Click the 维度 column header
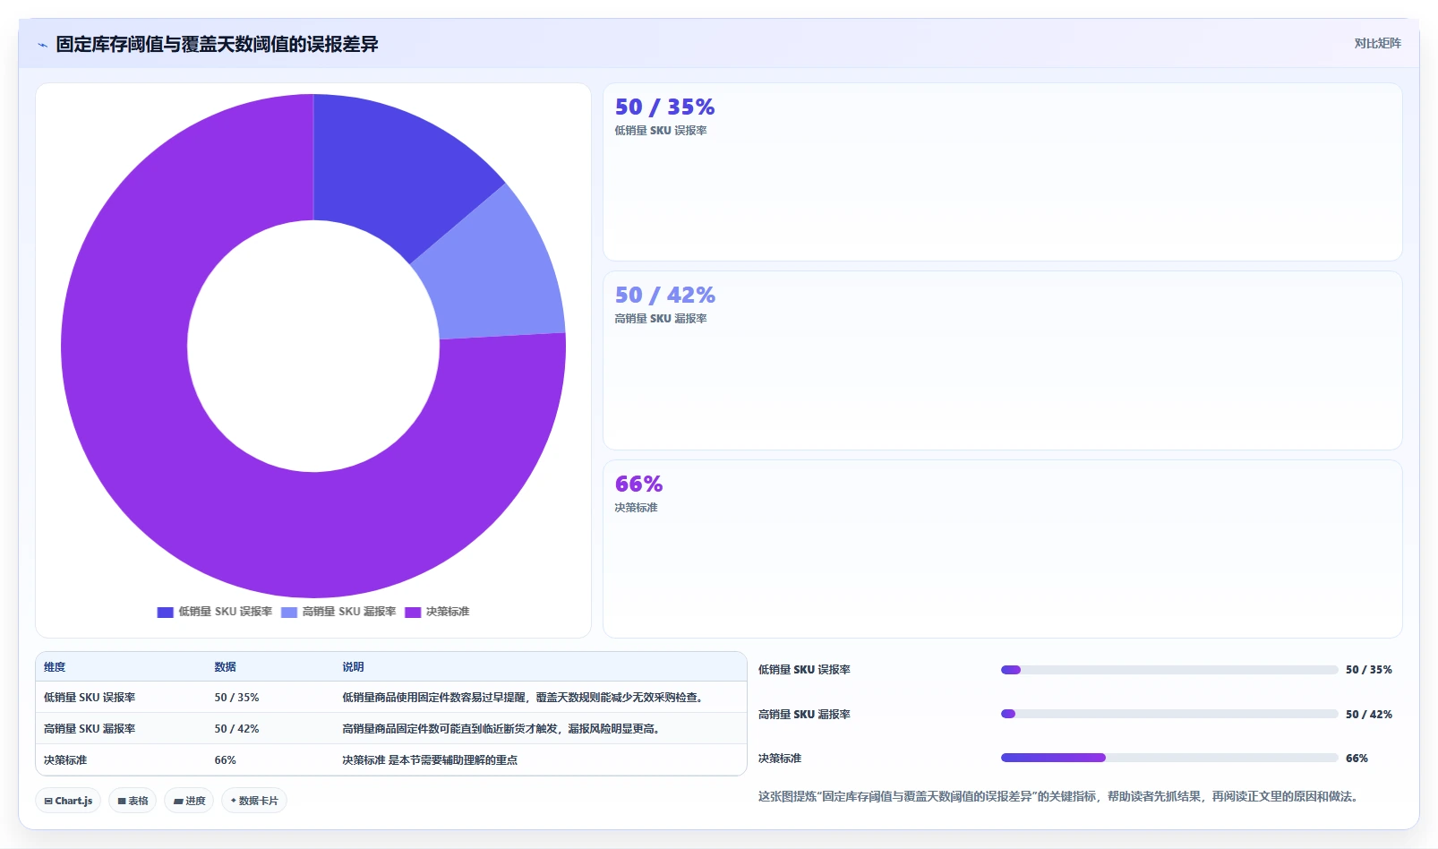1438x849 pixels. (x=55, y=667)
